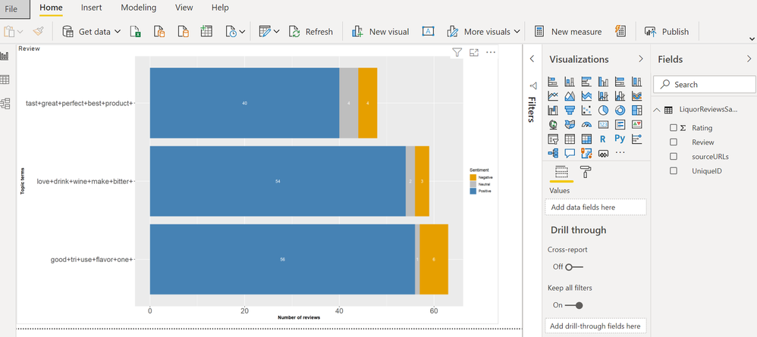The image size is (757, 337).
Task: Toggle Keep all filters switch
Action: (574, 304)
